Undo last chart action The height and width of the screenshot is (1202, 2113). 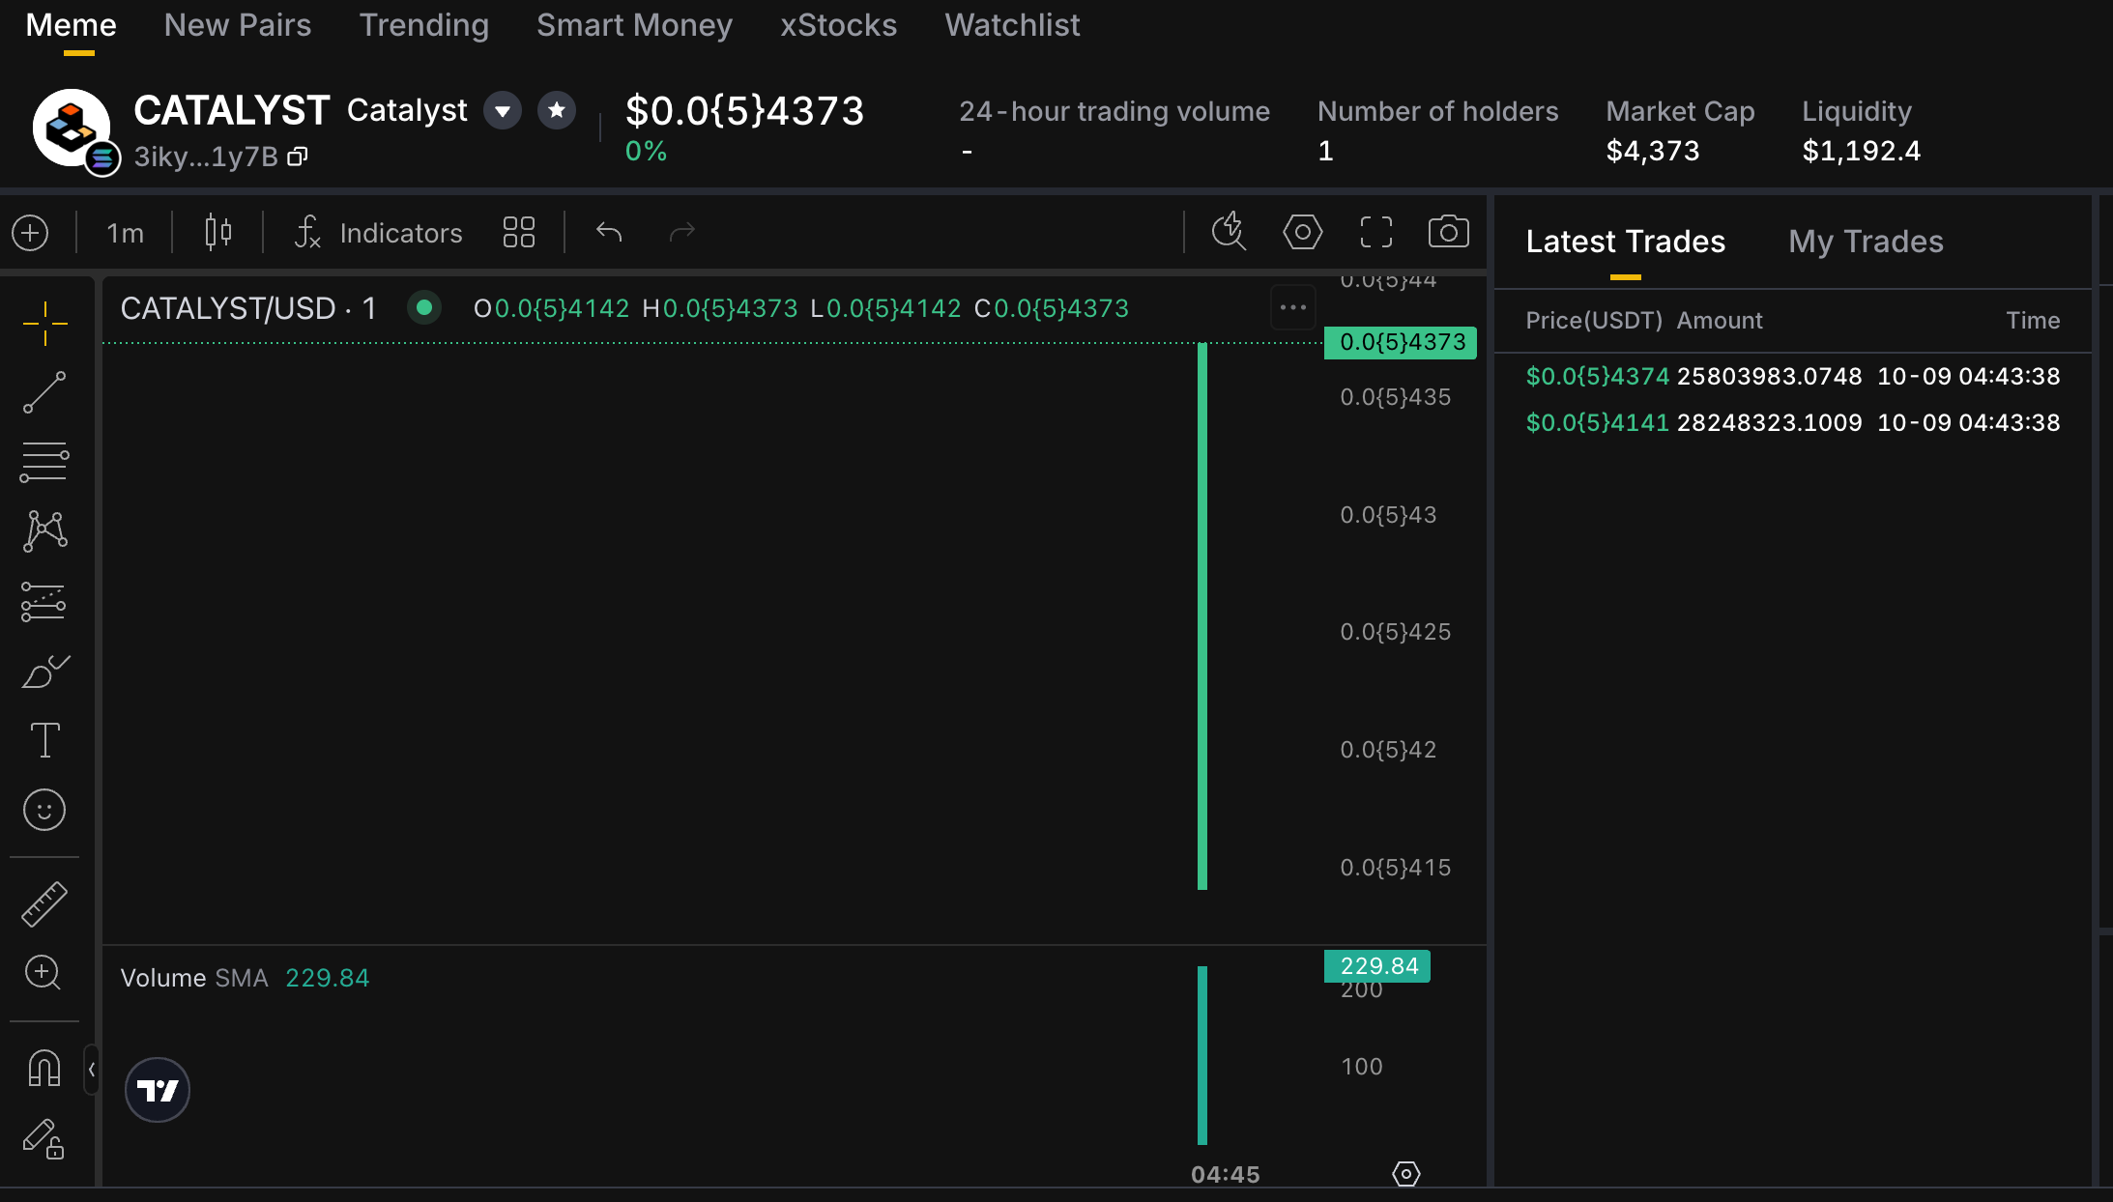pos(609,233)
